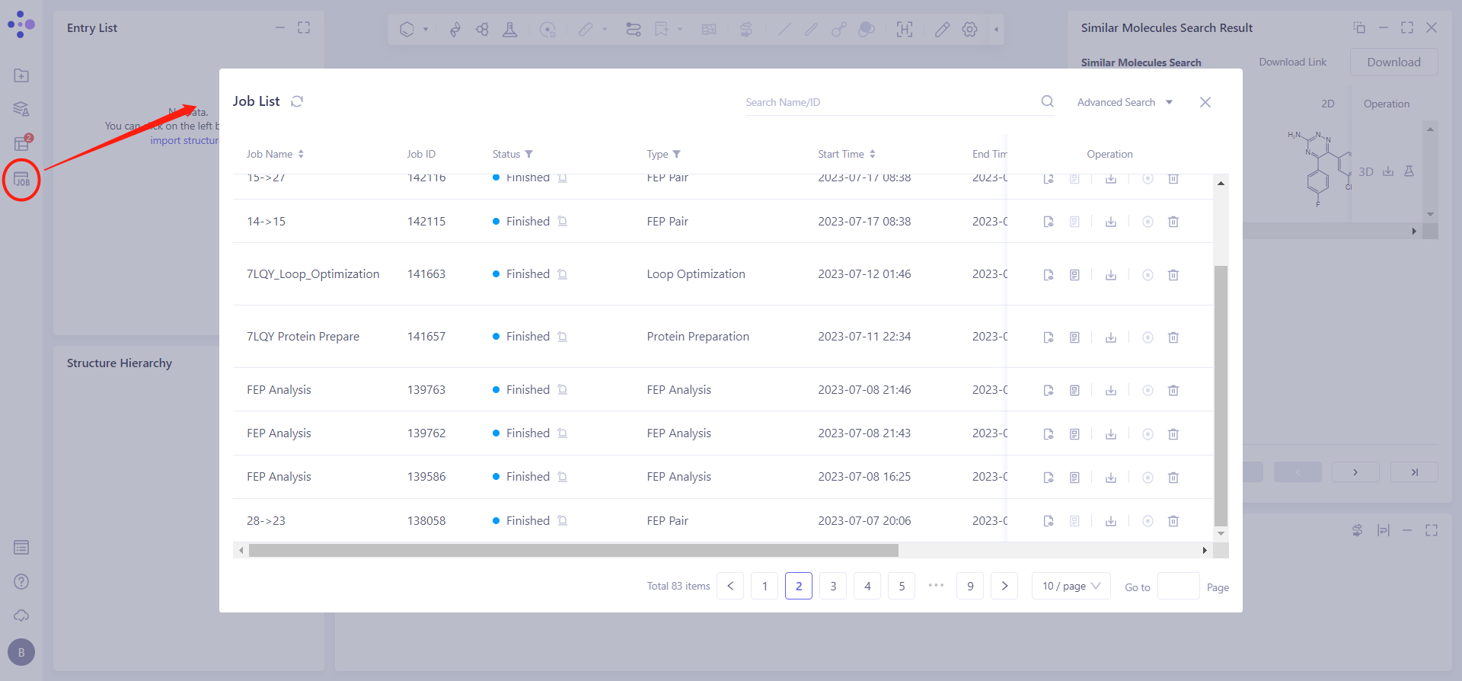
Task: Open the 10 / page size dropdown
Action: pos(1071,586)
